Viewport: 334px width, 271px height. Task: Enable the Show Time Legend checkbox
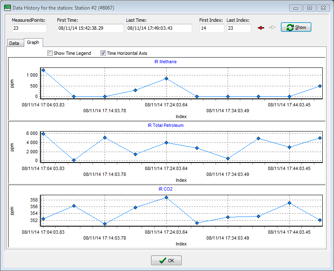(50, 53)
